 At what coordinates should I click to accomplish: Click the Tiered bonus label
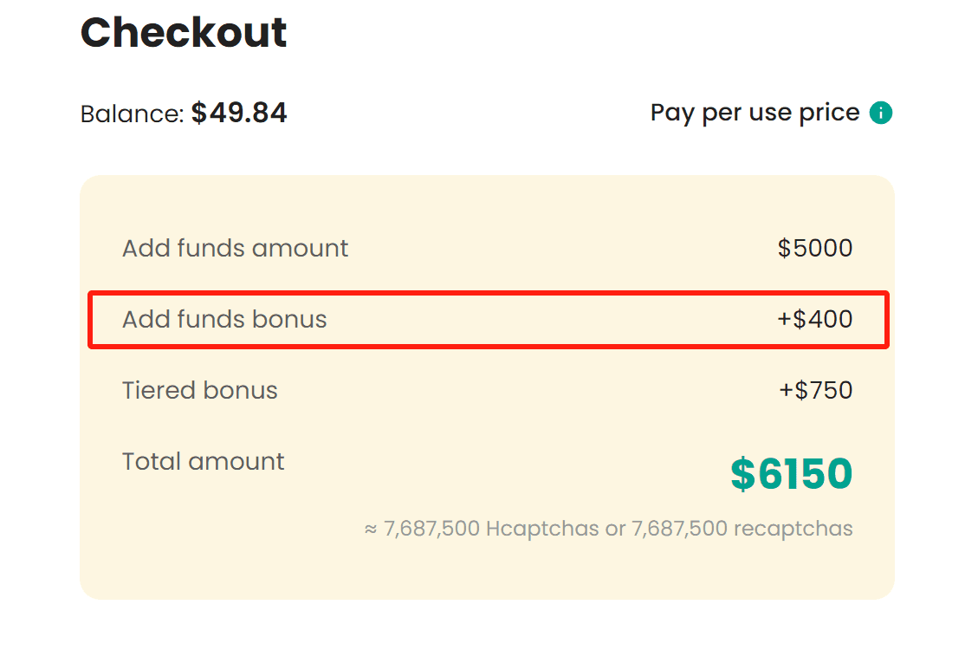(x=200, y=391)
